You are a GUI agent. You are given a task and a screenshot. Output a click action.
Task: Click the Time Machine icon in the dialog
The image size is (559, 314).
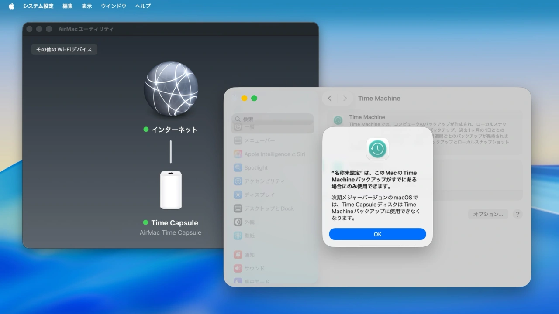[377, 149]
